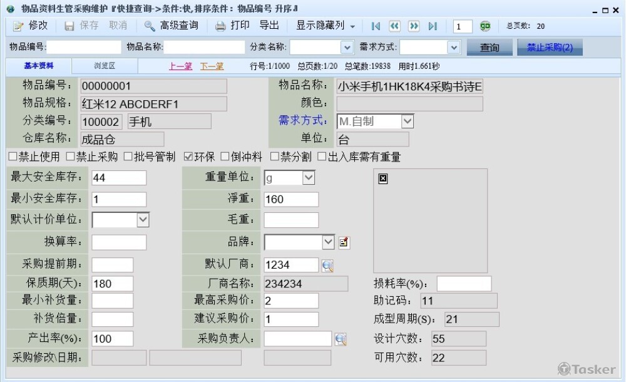Enable the 禁止采购 checkbox

(x=70, y=157)
